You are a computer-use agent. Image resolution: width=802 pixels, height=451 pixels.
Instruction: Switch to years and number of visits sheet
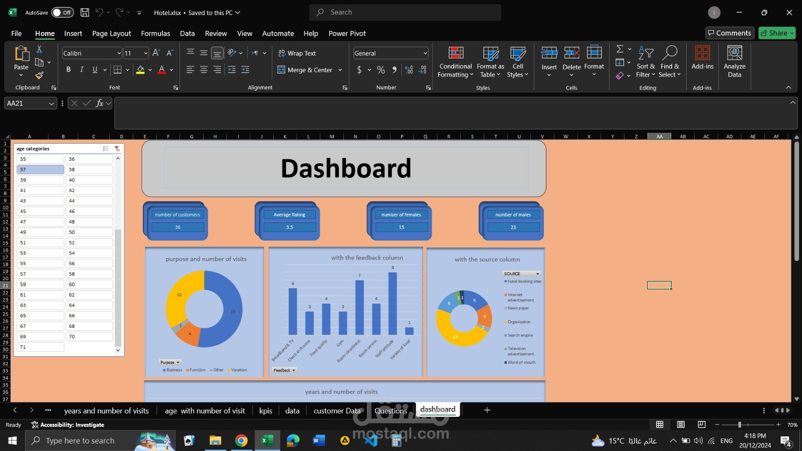106,410
